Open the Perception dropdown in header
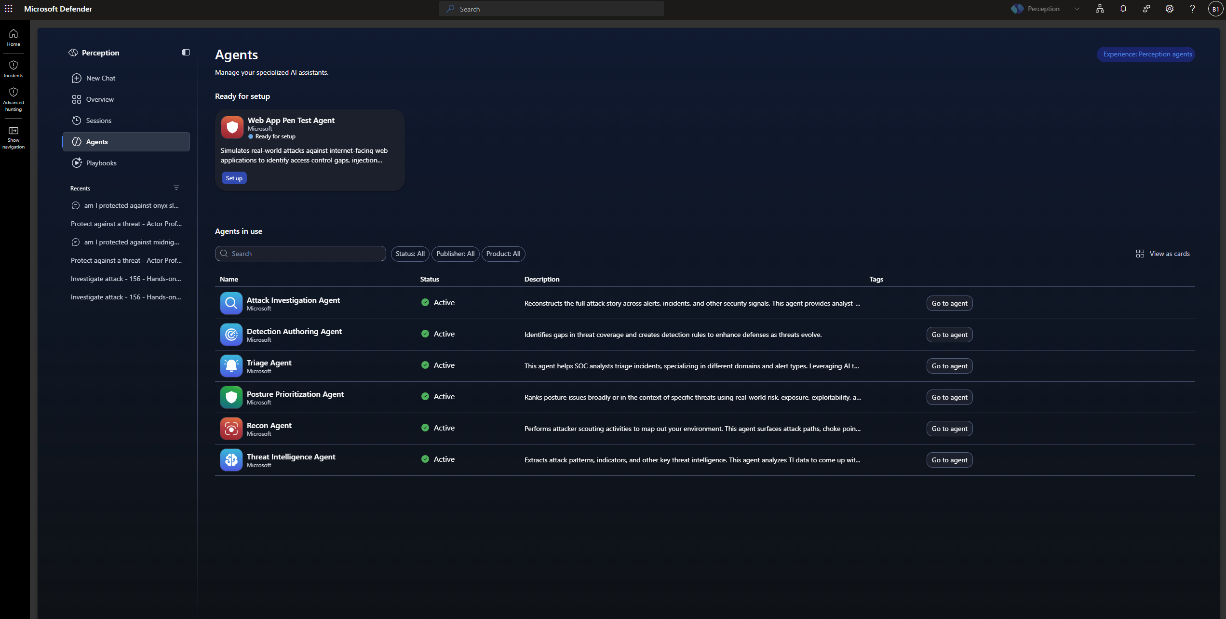The image size is (1226, 619). (1045, 9)
